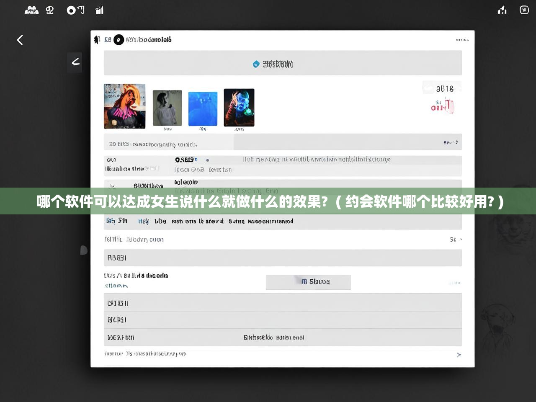Screen dimensions: 536x402
Task: Toggle the small dot indicator beside the blue label
Action: pyautogui.click(x=207, y=160)
